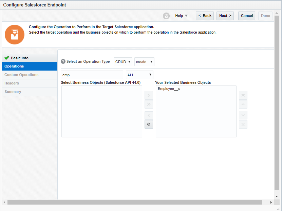Click the horizontal scrollbar thumb
The image size is (282, 211).
pos(135,203)
